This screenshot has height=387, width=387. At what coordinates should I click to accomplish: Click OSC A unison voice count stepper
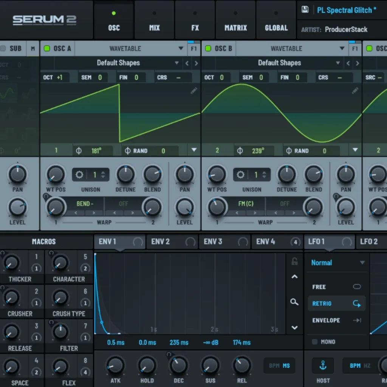point(103,175)
